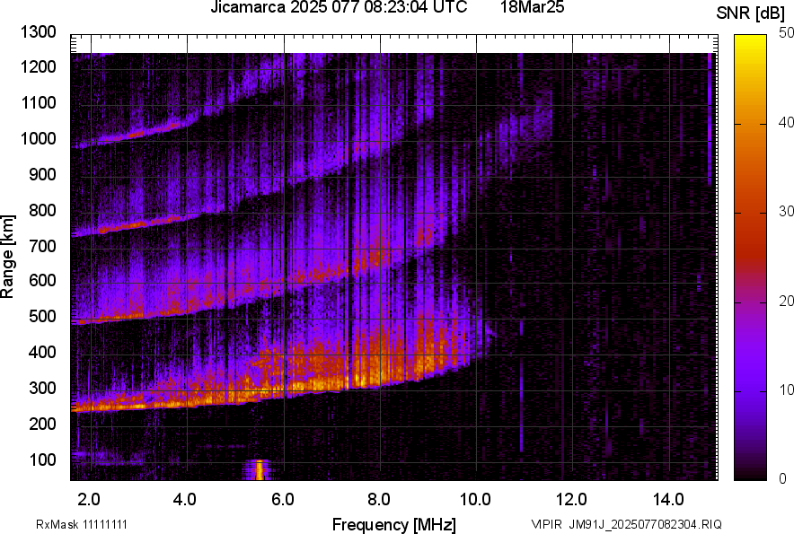Click the range tick label '600'
Viewport: 794px width, 534px height.
[x=42, y=280]
